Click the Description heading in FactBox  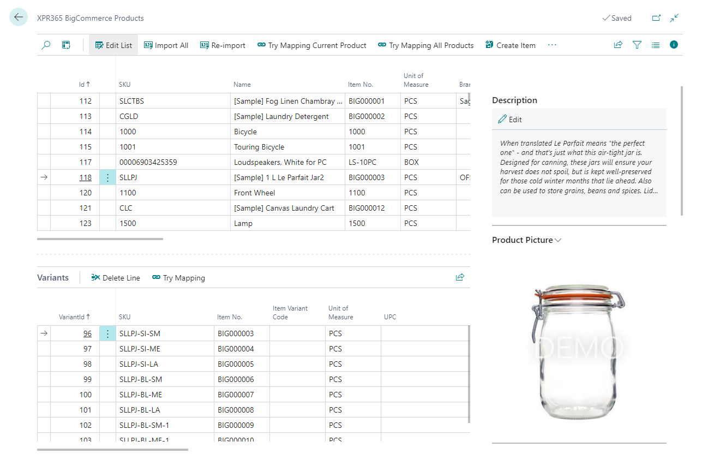click(514, 100)
